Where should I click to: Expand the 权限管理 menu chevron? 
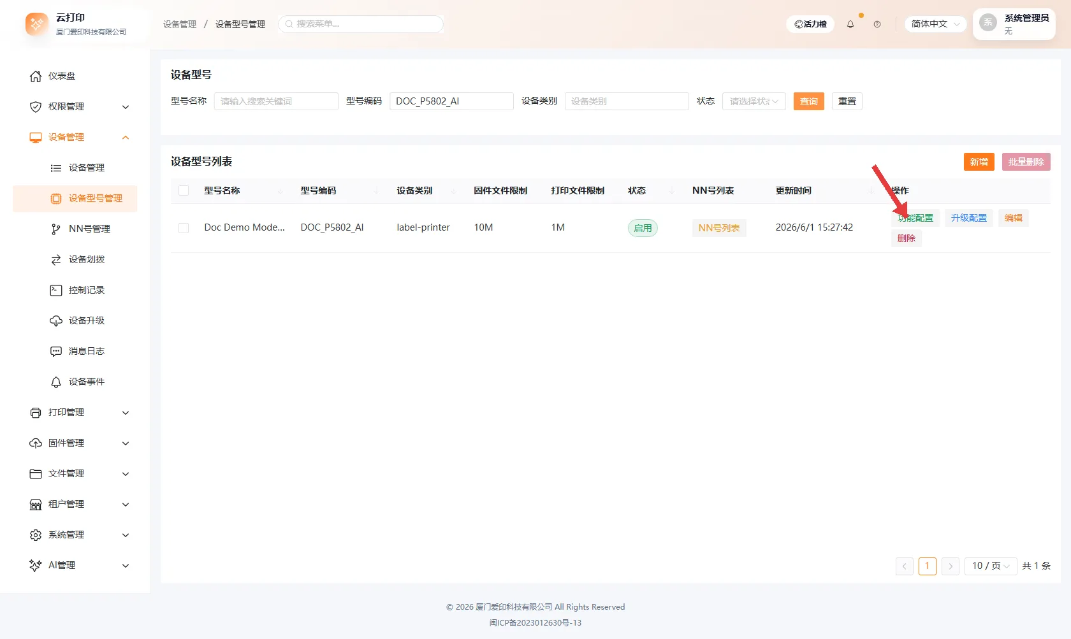coord(126,107)
